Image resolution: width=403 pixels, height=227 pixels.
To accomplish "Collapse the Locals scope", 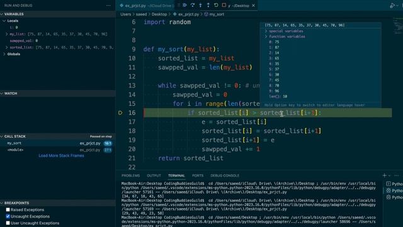I will pos(4,21).
